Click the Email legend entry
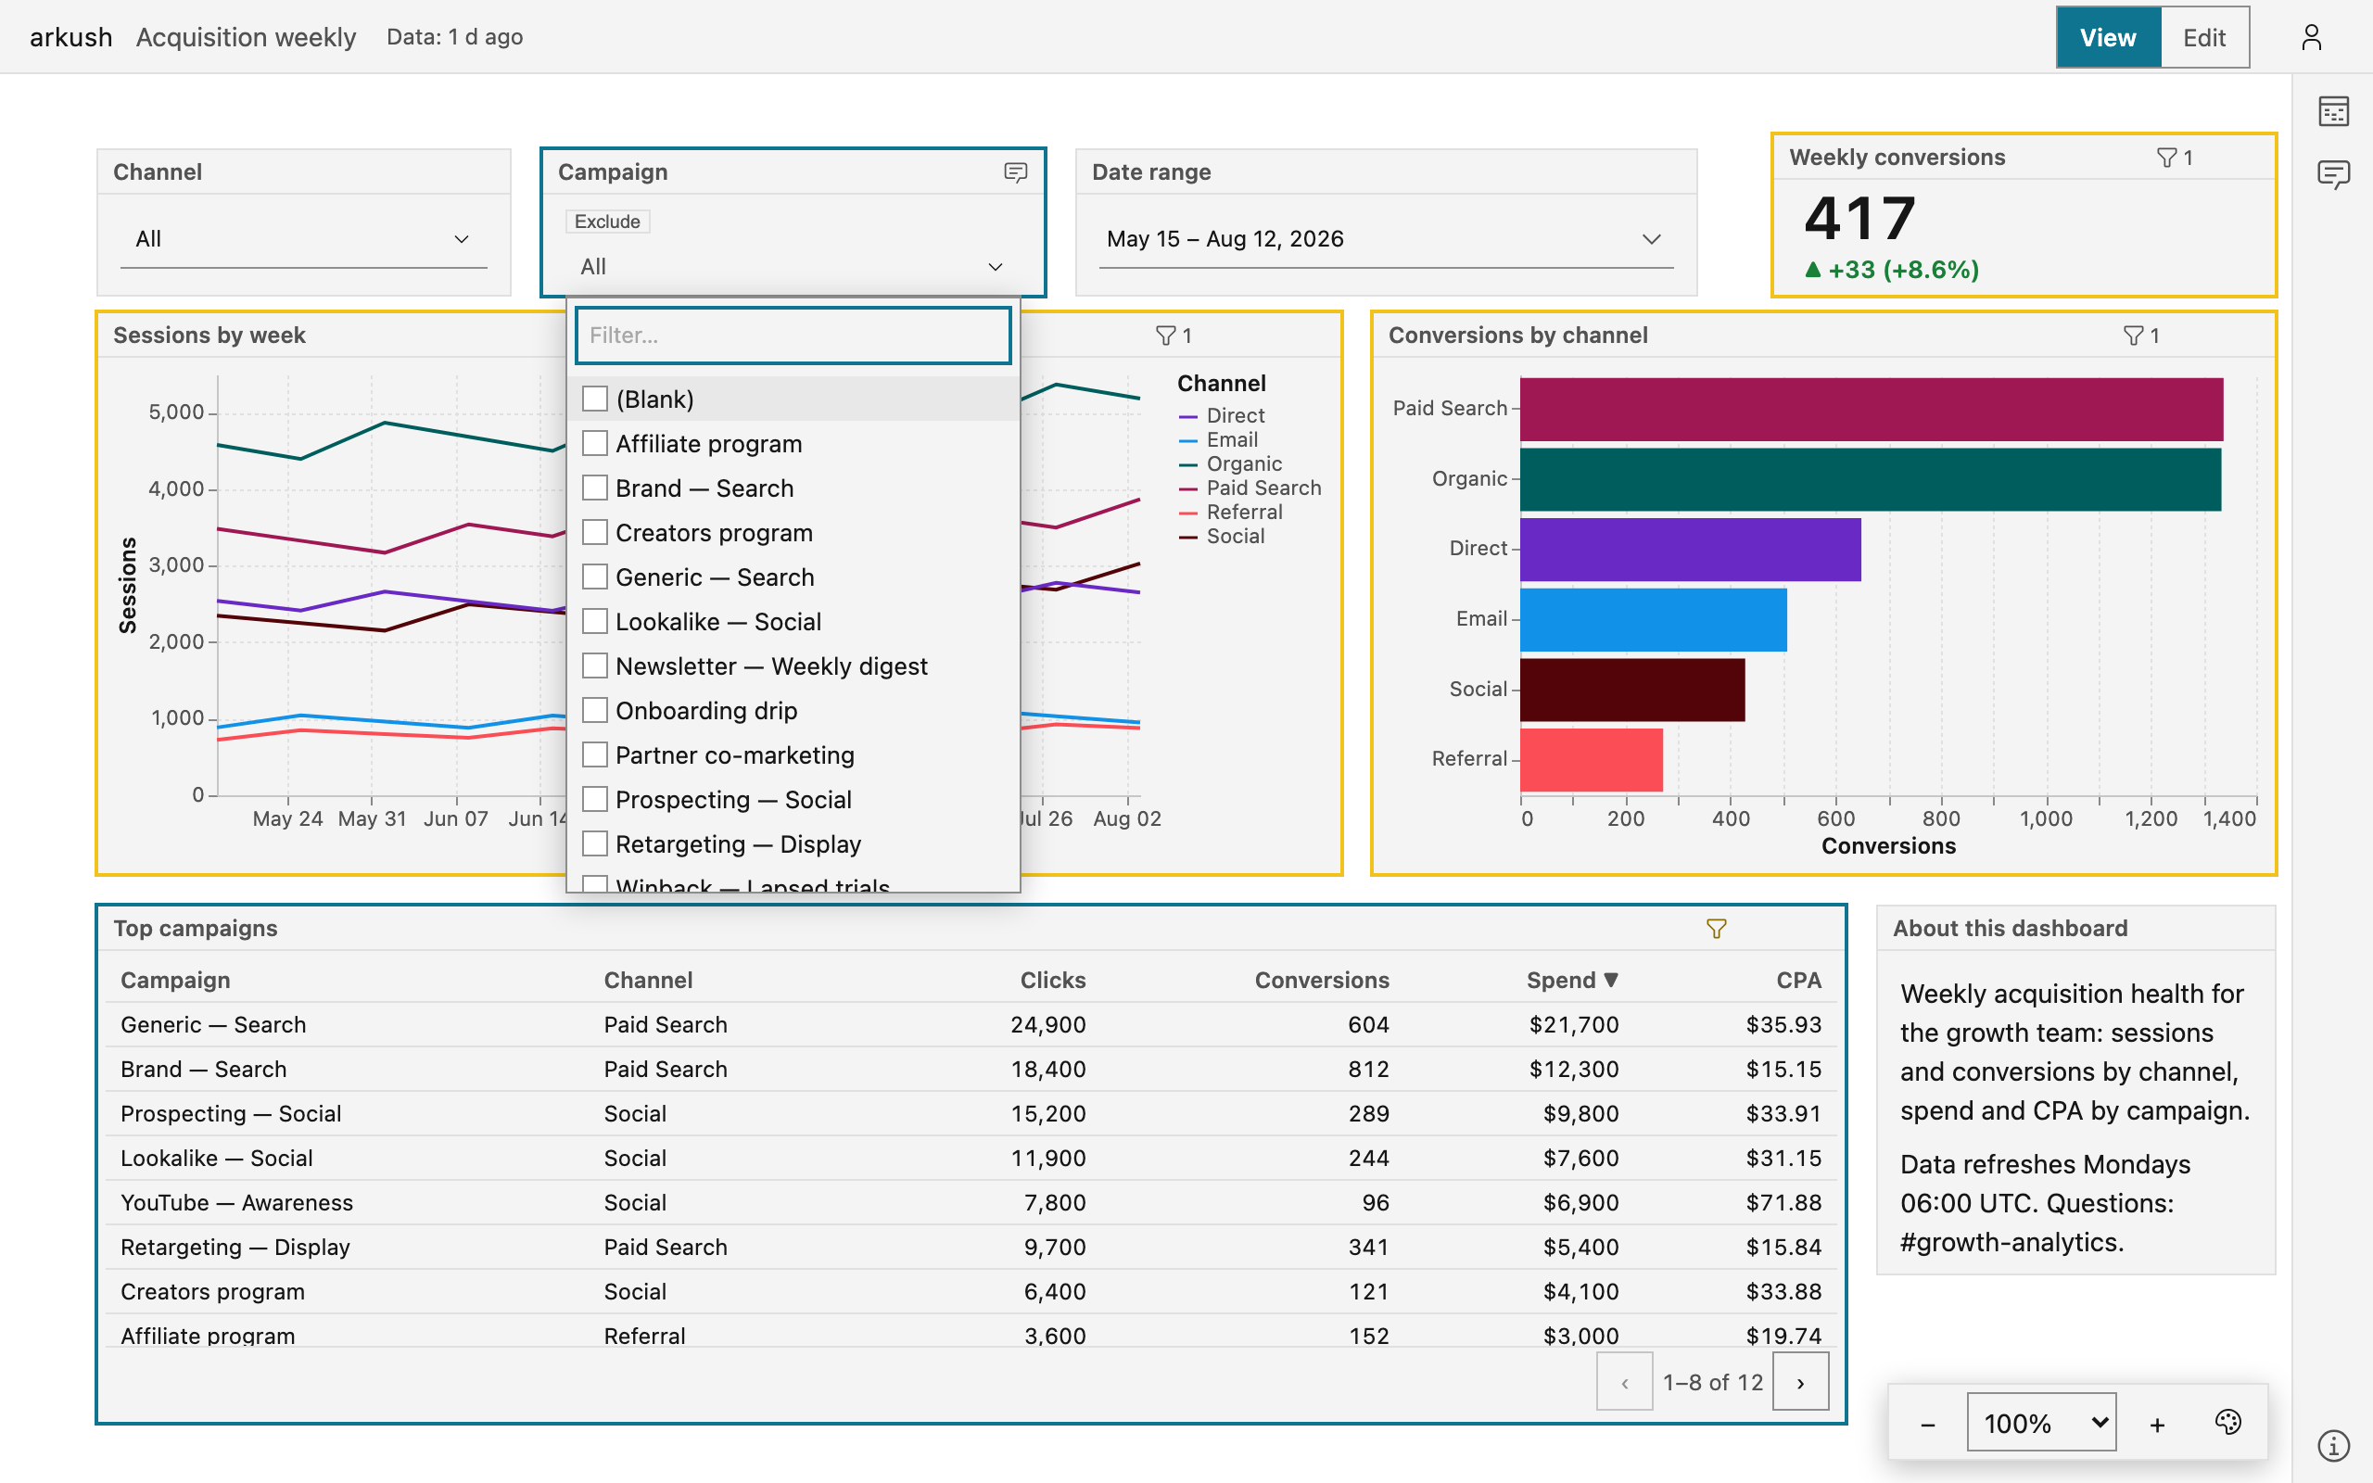 1219,440
